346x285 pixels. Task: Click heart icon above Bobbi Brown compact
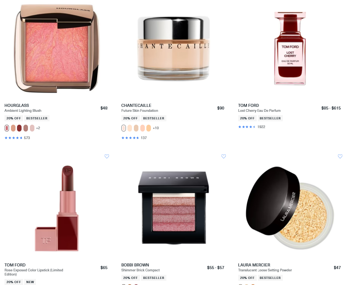point(223,156)
